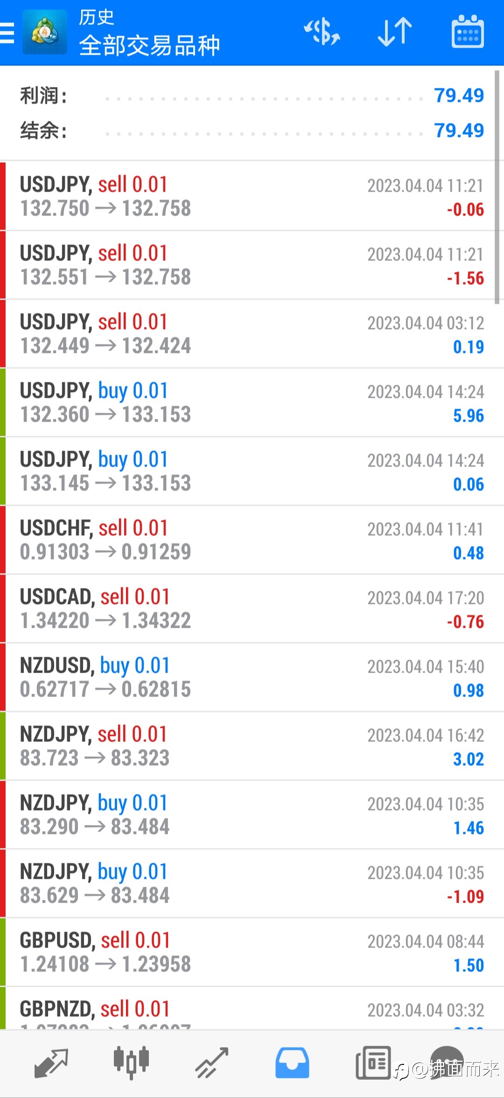Open the NZDUSD buy 0.01 trade
Screen dimensions: 504x1098
[x=252, y=677]
